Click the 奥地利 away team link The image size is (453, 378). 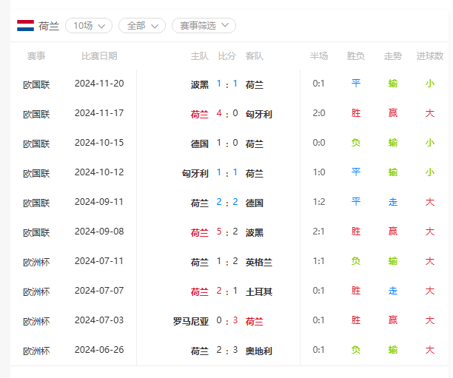coord(259,351)
